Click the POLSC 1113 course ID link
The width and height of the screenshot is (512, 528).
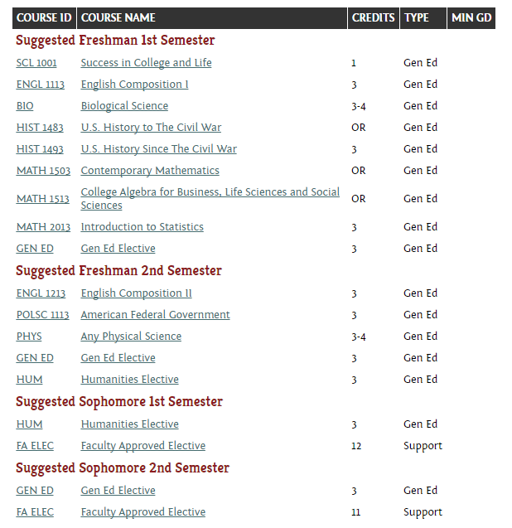tap(43, 315)
